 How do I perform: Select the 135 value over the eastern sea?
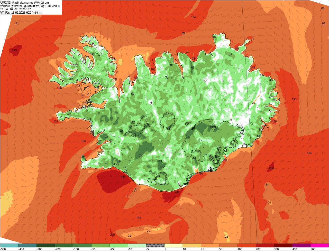click(294, 99)
